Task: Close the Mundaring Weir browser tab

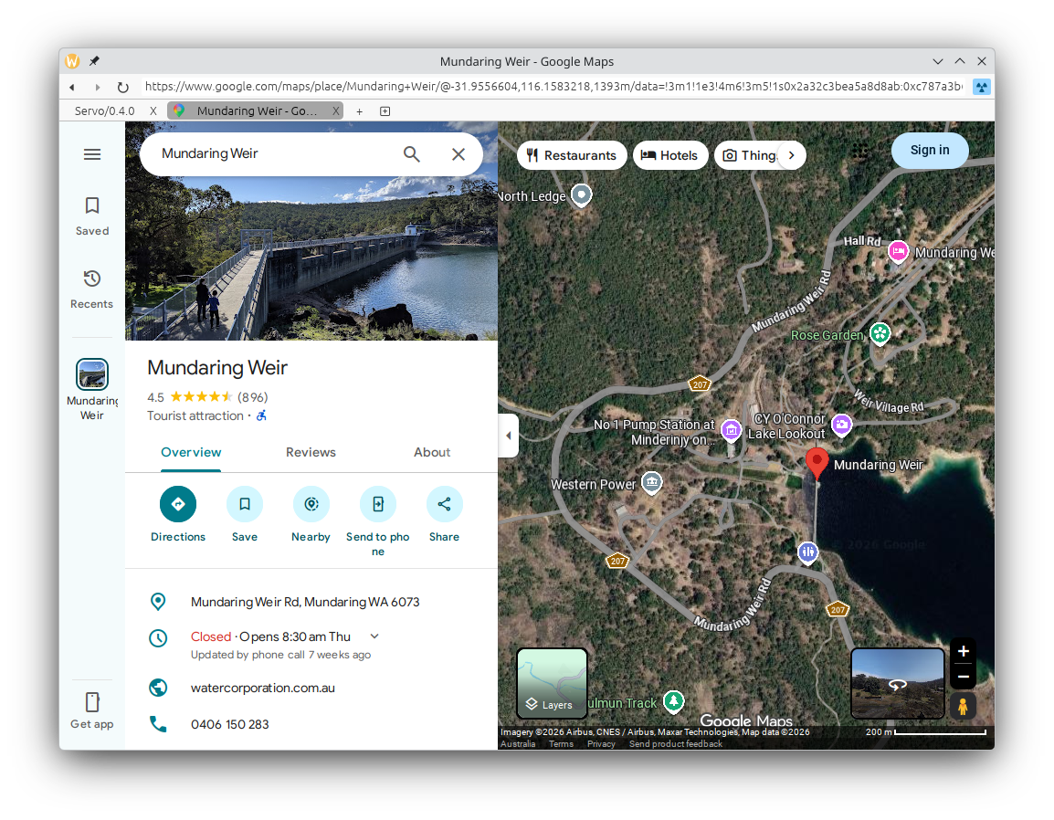Action: [x=335, y=110]
